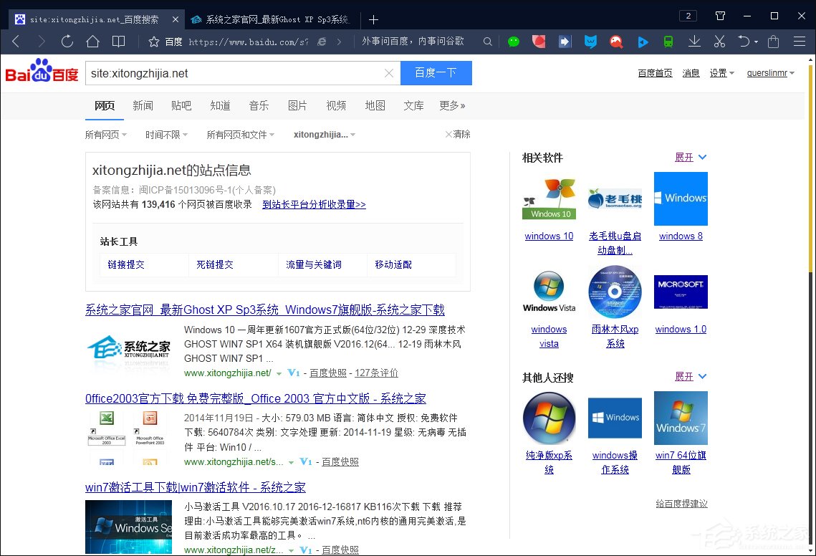Open the green chat messenger toolbar icon
This screenshot has width=816, height=556.
point(514,42)
